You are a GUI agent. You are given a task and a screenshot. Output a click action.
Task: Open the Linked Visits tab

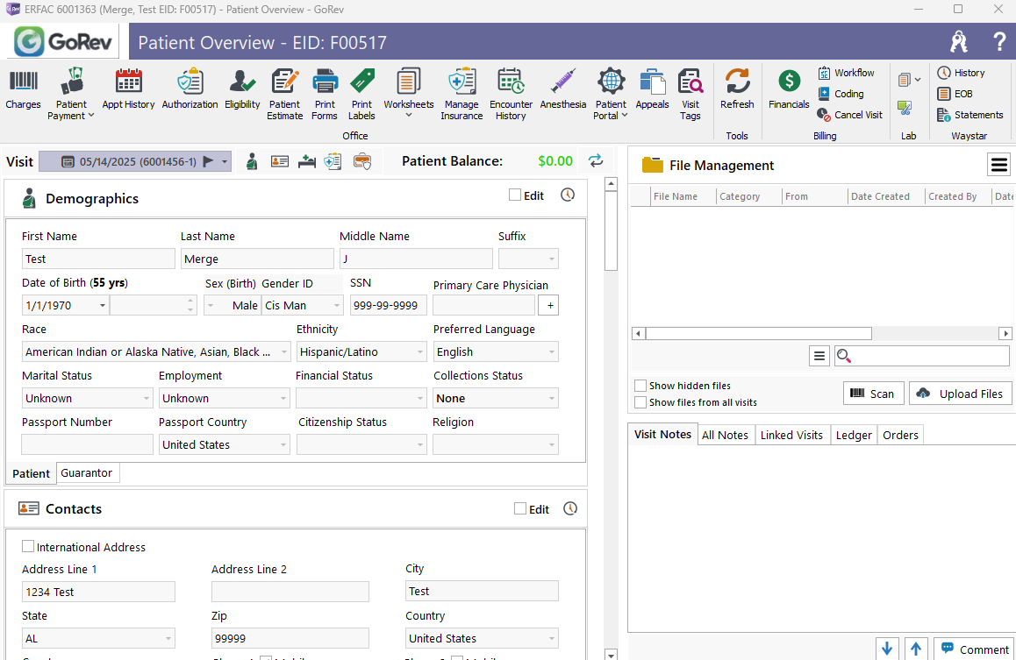coord(791,435)
